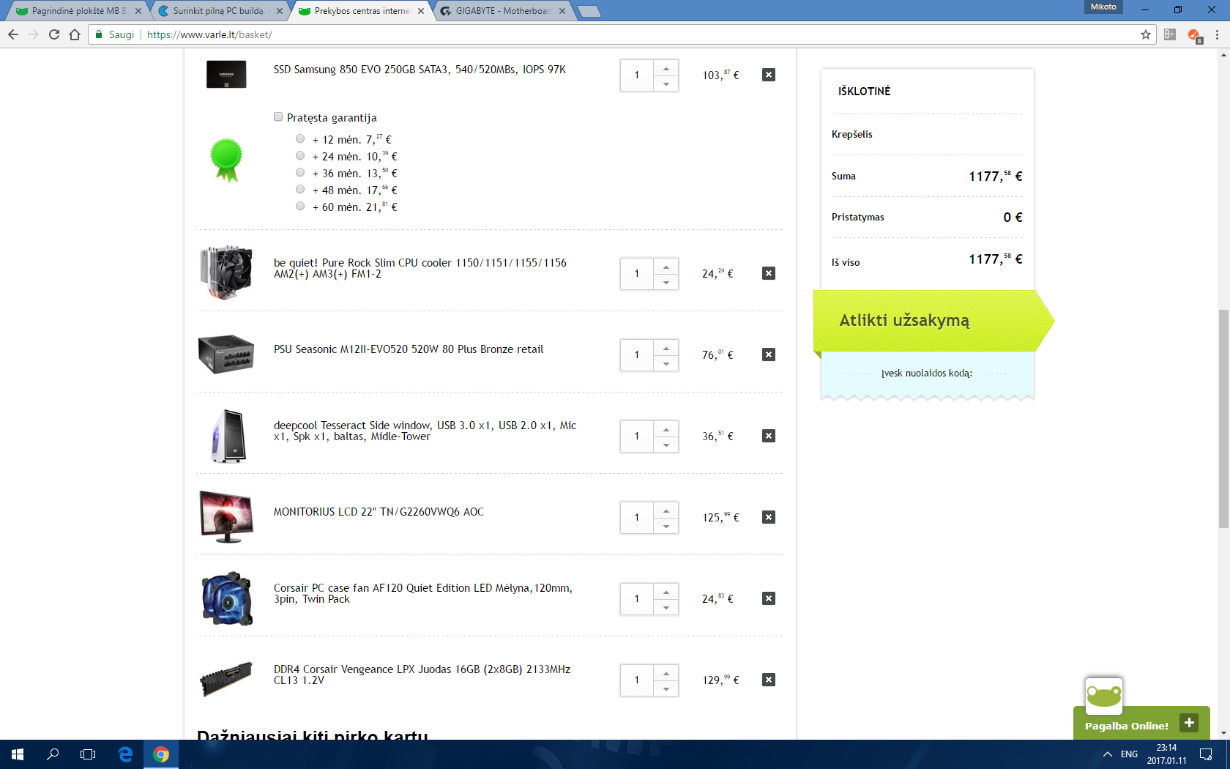The height and width of the screenshot is (769, 1230).
Task: Go to browser home page
Action: point(75,34)
